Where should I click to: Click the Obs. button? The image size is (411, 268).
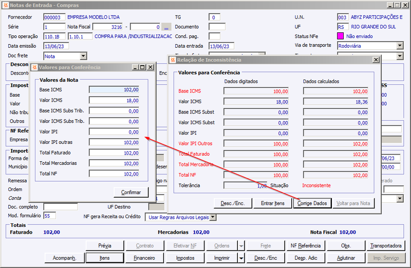point(346,246)
